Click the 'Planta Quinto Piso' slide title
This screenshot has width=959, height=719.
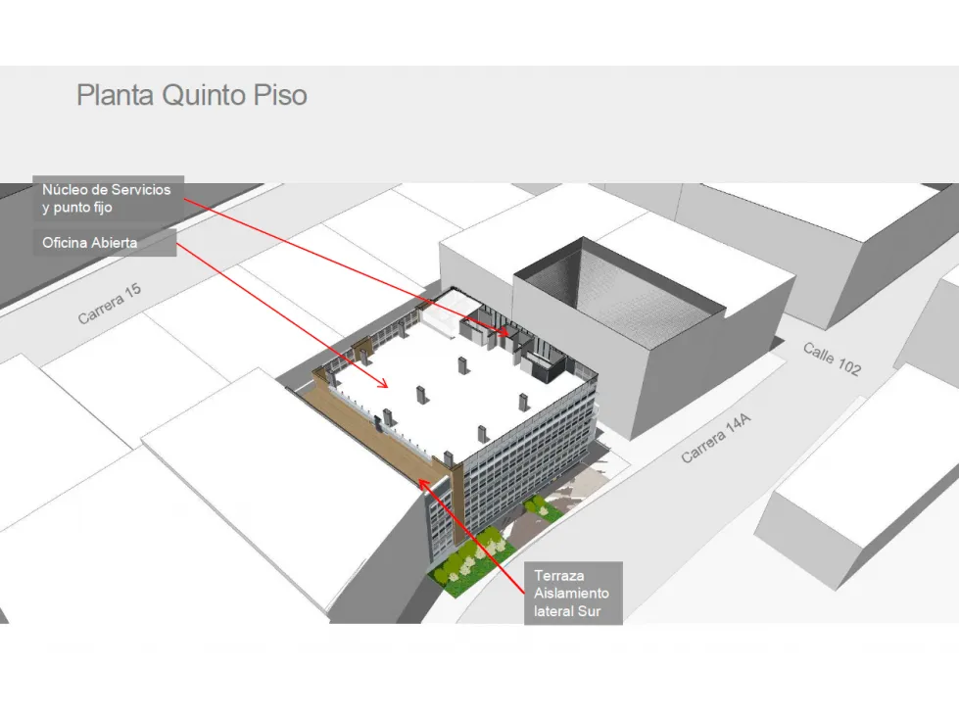click(192, 95)
